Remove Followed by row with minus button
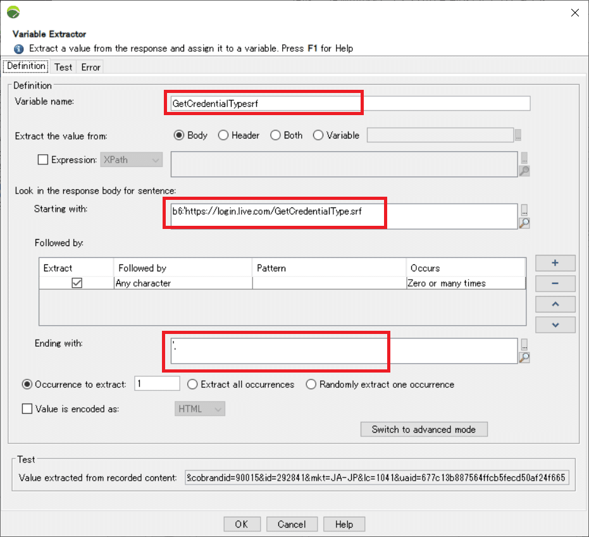The image size is (589, 537). tap(555, 283)
